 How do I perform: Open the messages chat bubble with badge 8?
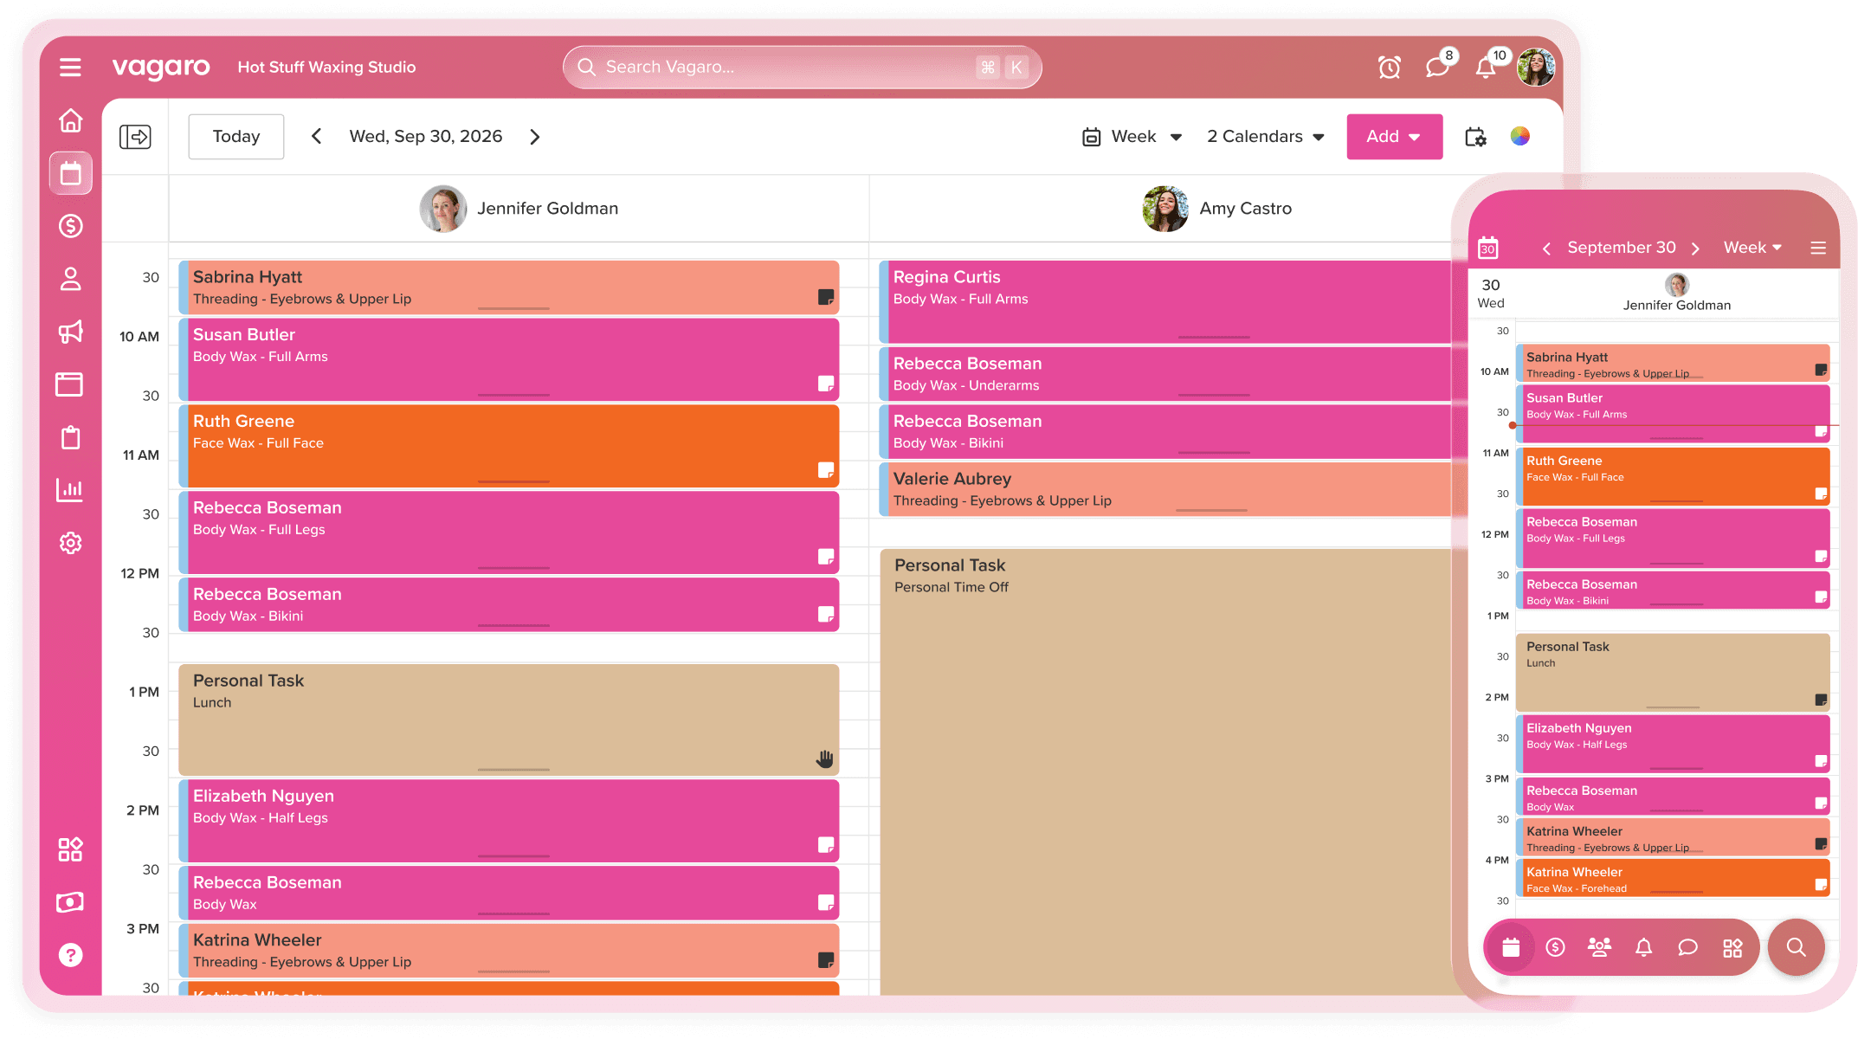1437,67
